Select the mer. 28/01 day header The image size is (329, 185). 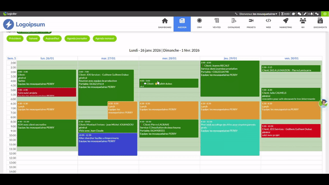point(169,58)
